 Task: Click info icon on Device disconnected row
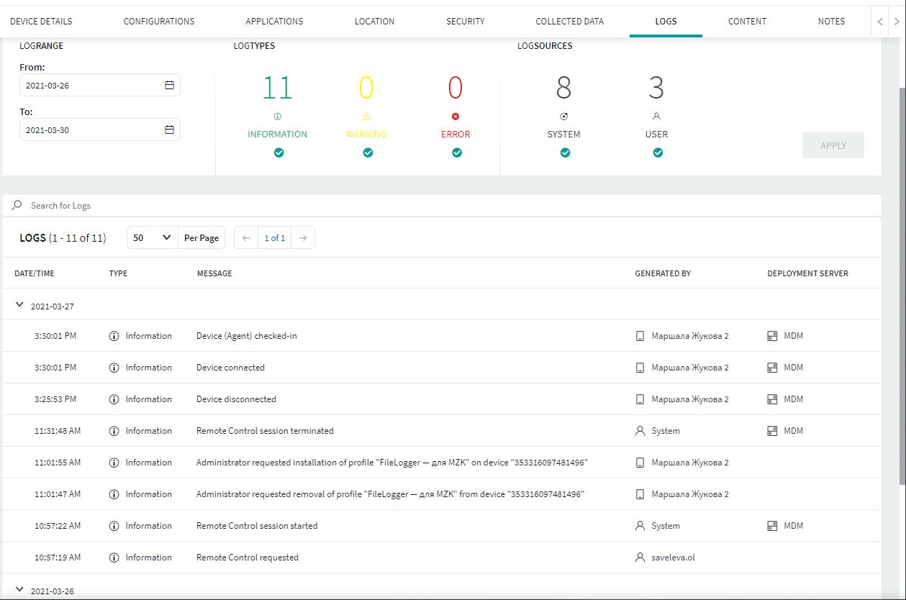point(114,399)
